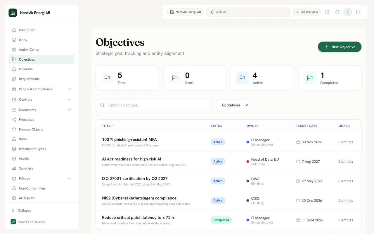Click the Ask AI input field
Viewport: 374px width, 234px height.
pyautogui.click(x=248, y=12)
